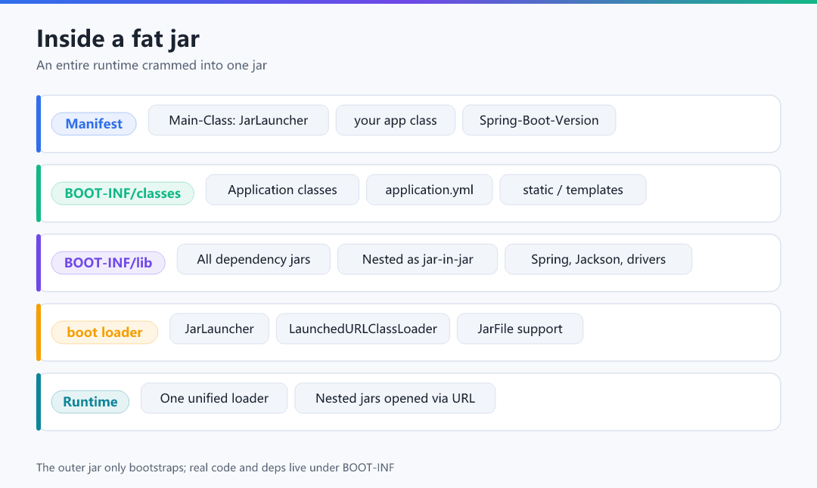
Task: Click the Manifest category label
Action: point(94,124)
